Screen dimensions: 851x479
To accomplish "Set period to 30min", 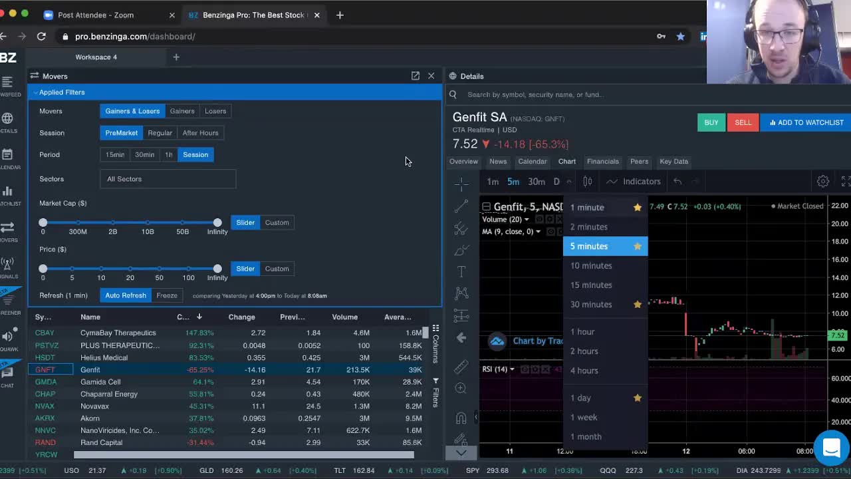I will (144, 154).
